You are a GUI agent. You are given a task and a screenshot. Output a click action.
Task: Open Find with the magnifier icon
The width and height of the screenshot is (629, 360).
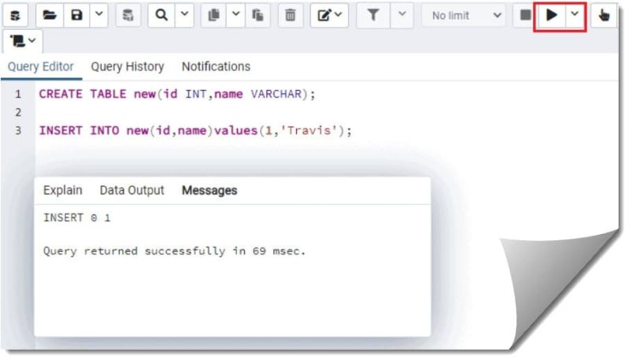[161, 16]
